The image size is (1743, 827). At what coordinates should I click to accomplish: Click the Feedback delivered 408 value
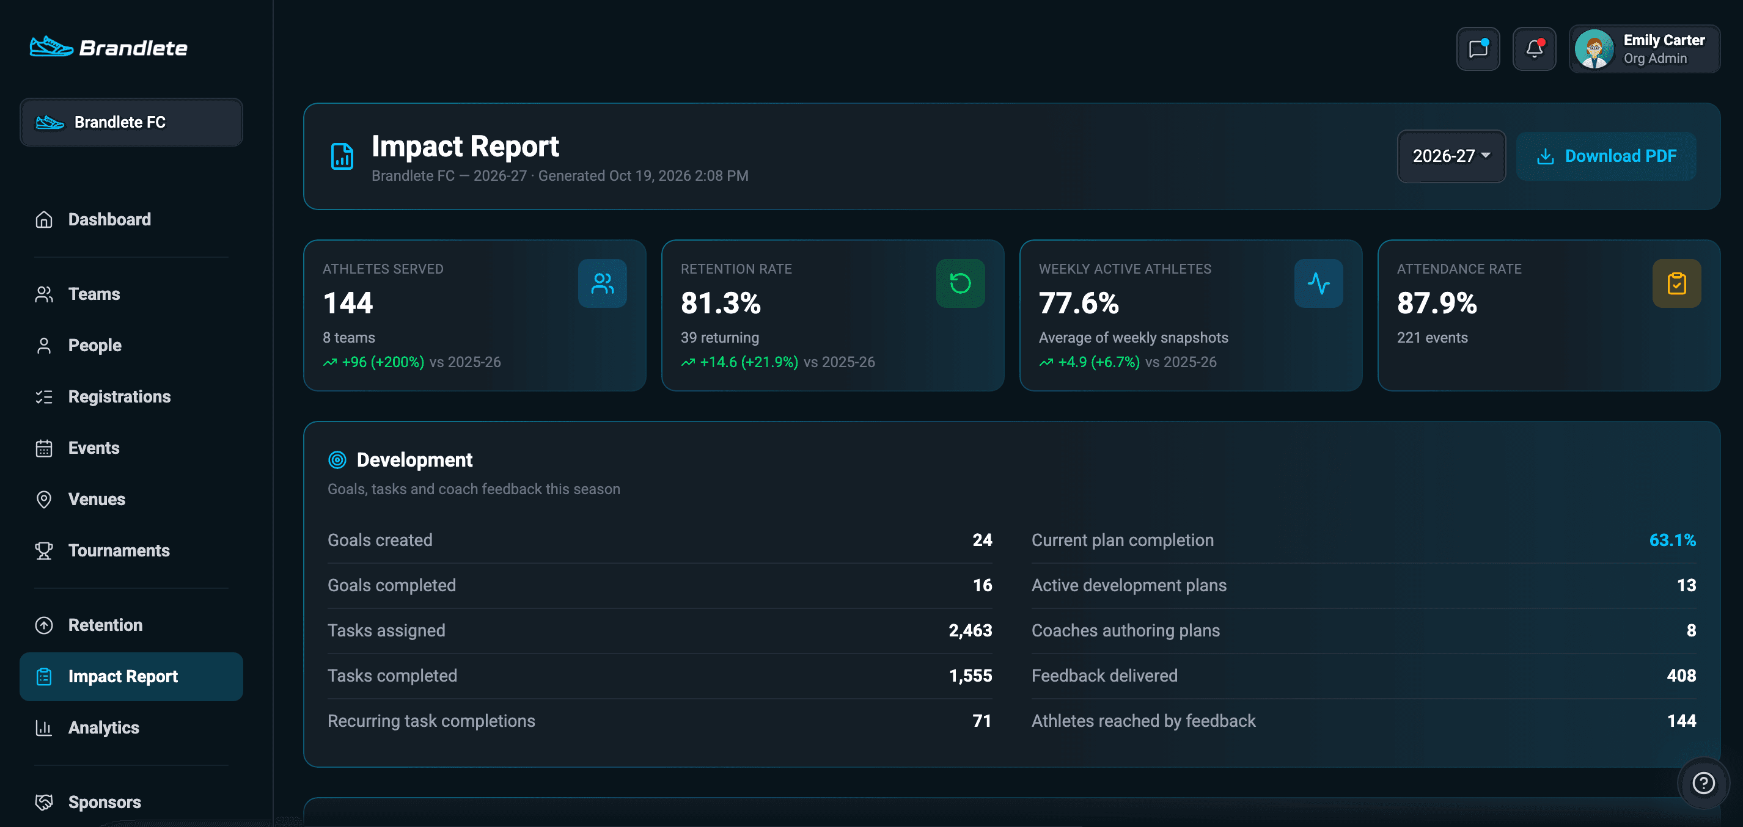[1681, 676]
